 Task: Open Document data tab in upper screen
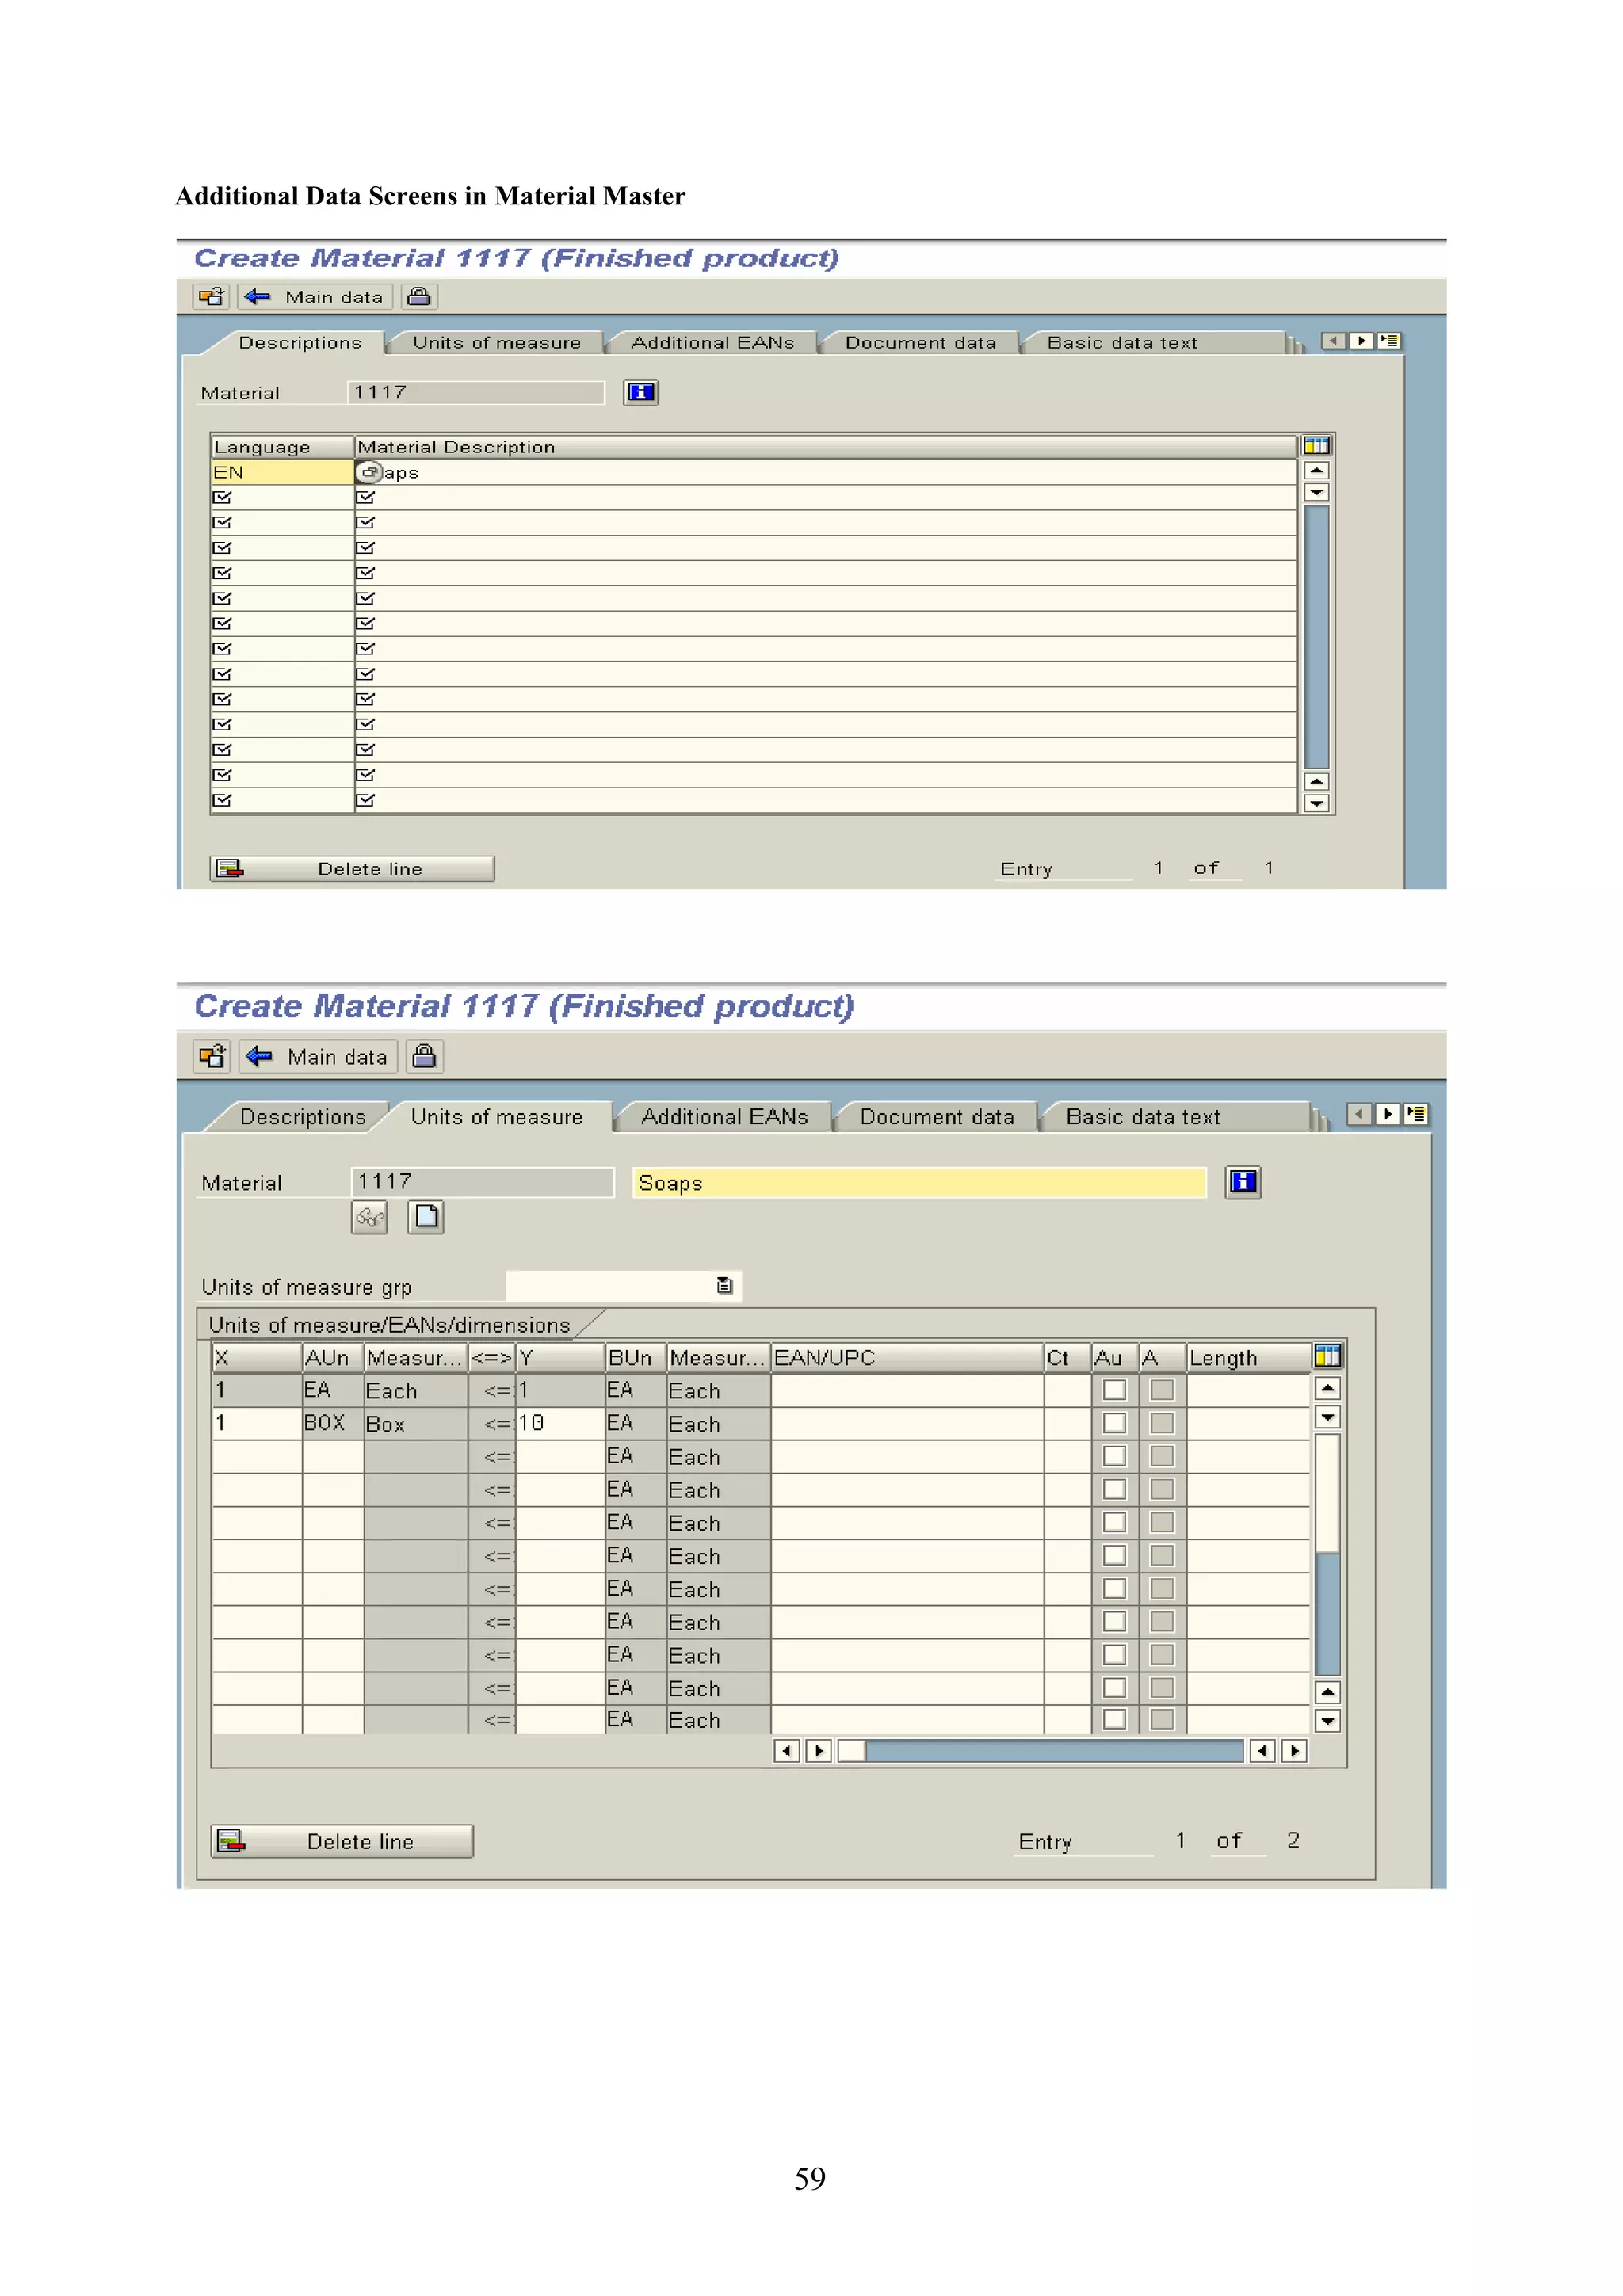point(921,342)
